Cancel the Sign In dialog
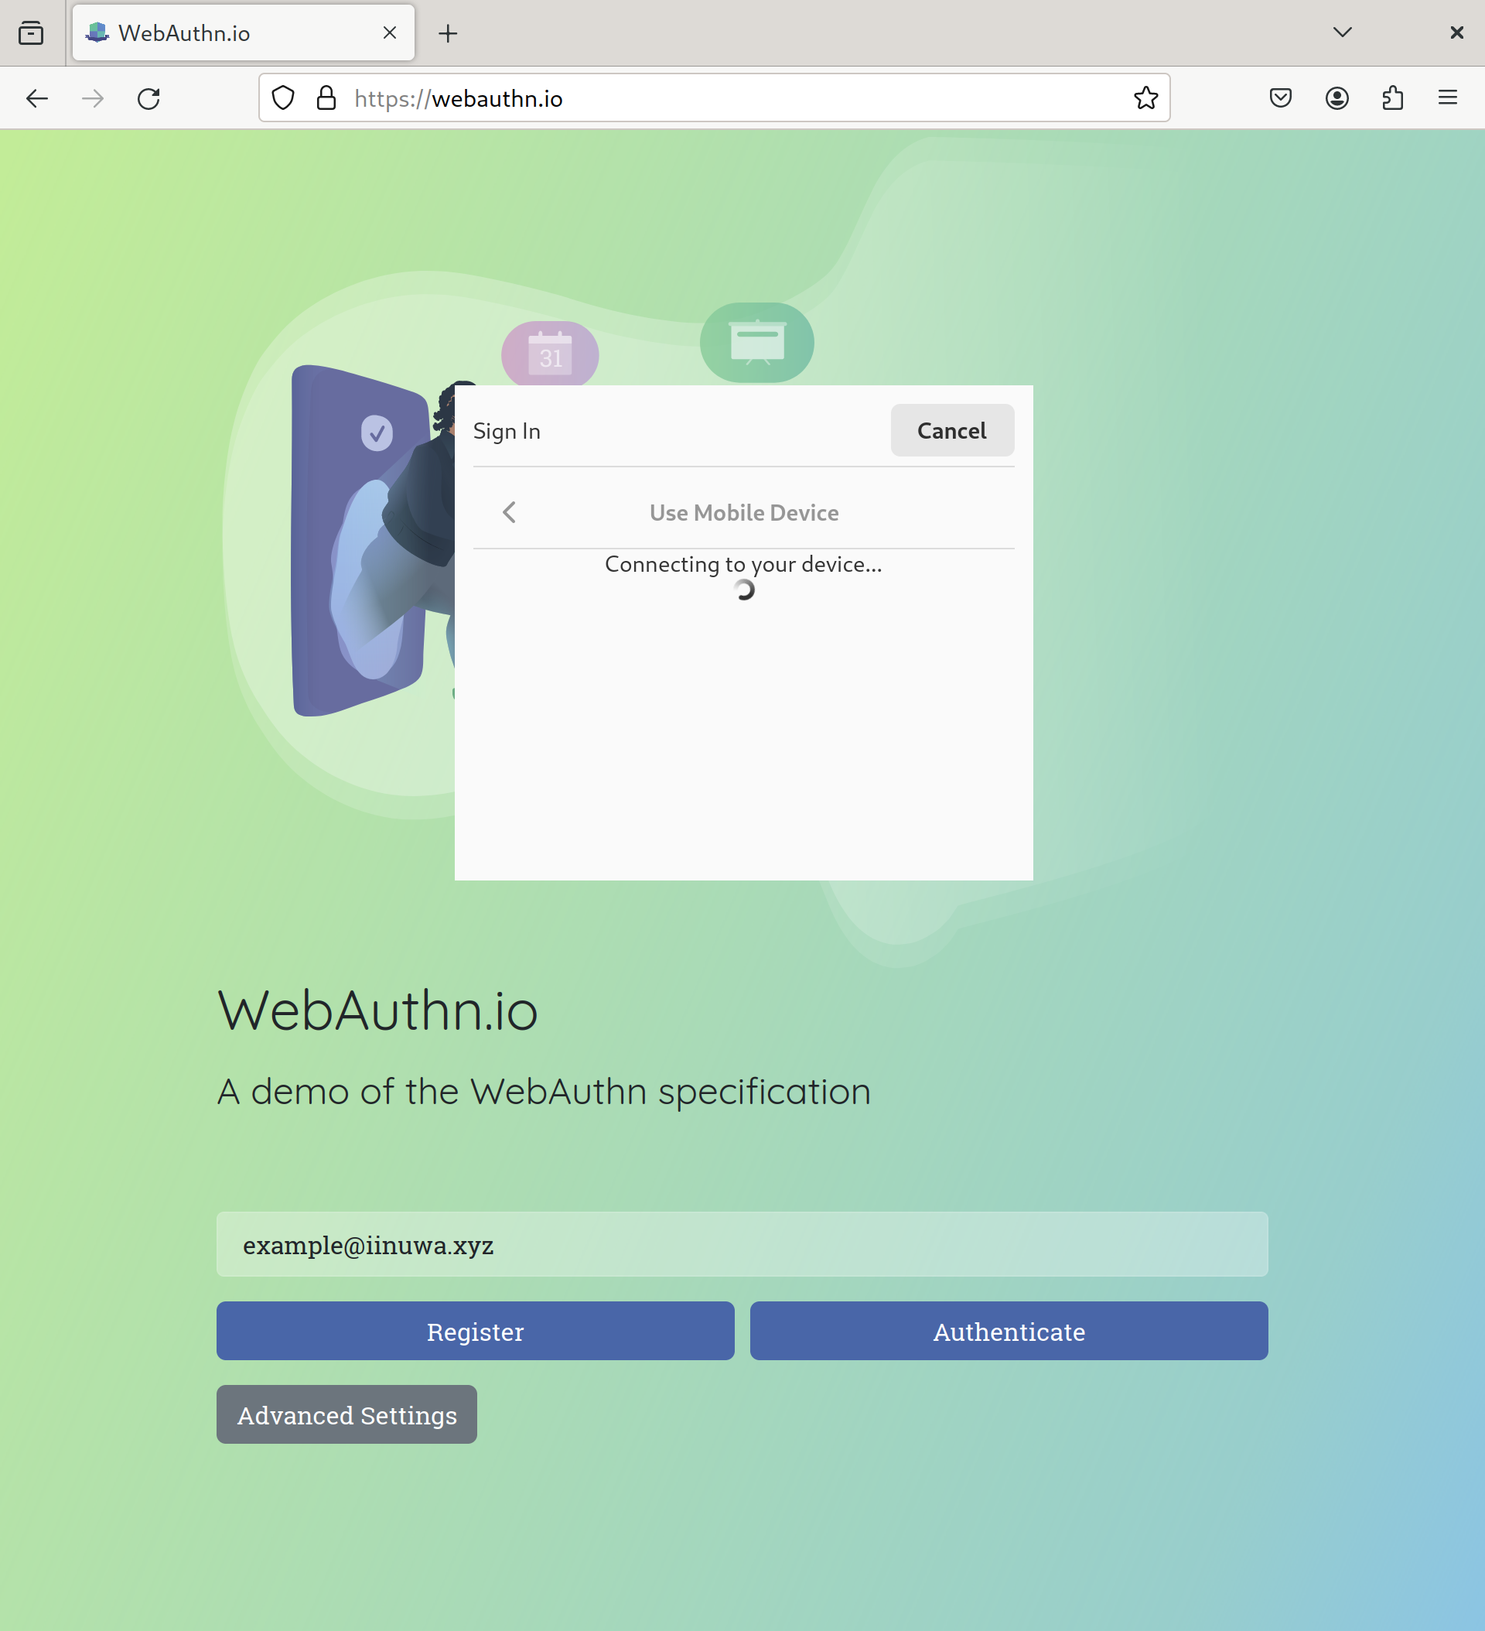The width and height of the screenshot is (1485, 1631). click(x=952, y=430)
